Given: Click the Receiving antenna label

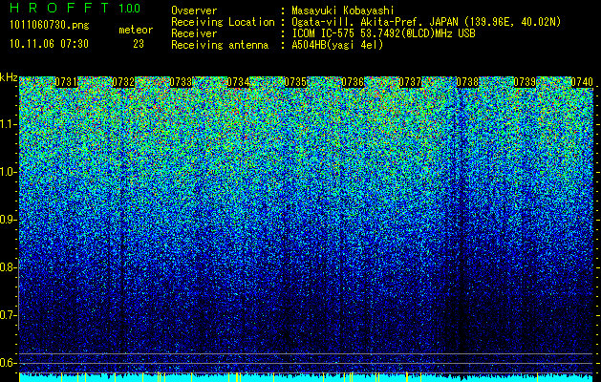Looking at the screenshot, I should click(x=220, y=45).
